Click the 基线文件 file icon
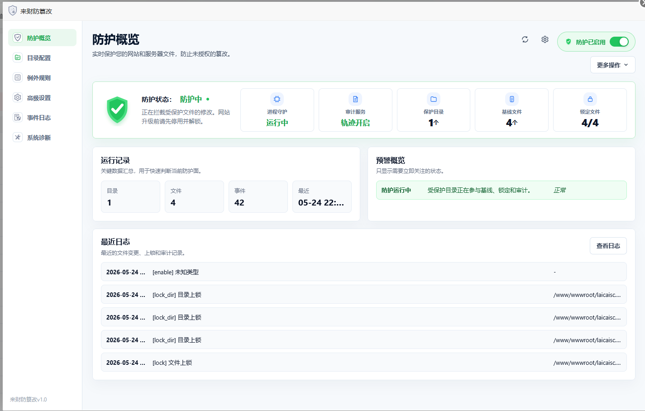 (x=512, y=99)
